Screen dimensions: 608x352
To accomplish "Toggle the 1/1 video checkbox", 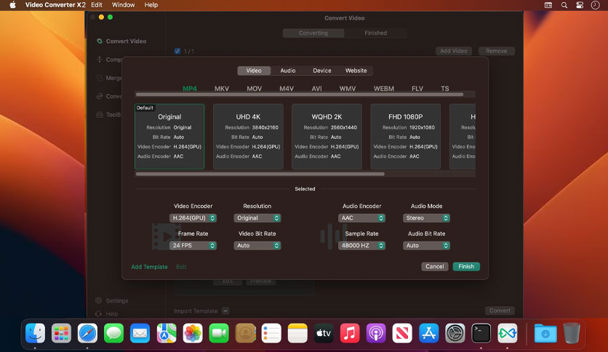I will [177, 51].
